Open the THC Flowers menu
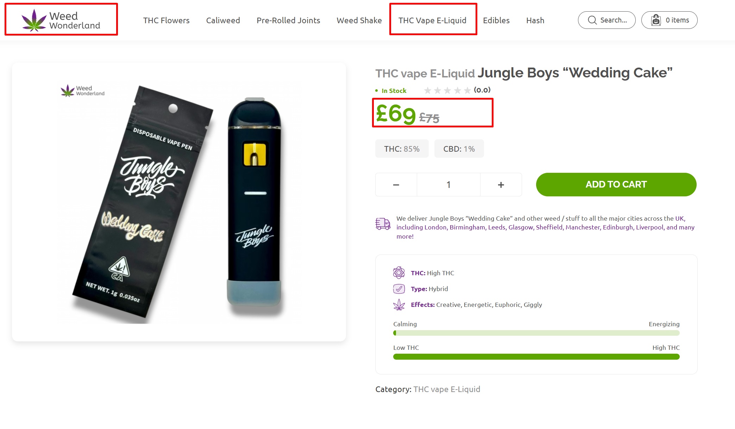The image size is (735, 429). (166, 20)
